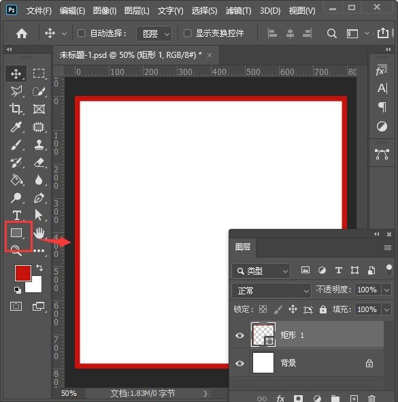
Task: Check the 显示变换控件 checkbox
Action: (x=187, y=33)
